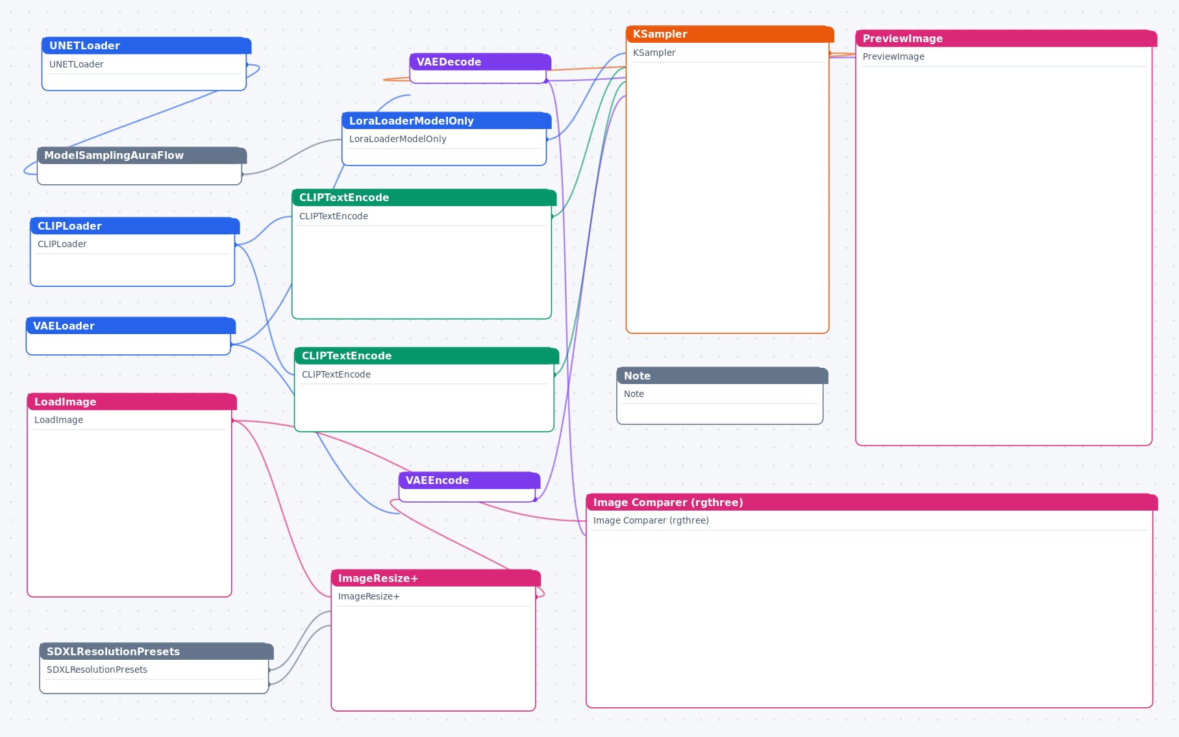Select the UNETLoader node header

pyautogui.click(x=146, y=45)
